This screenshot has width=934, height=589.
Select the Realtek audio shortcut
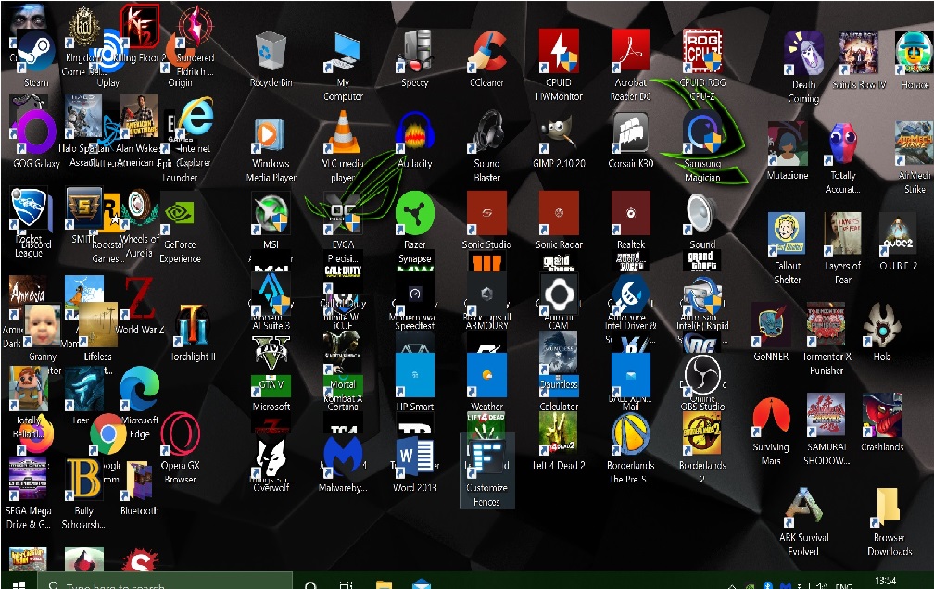click(631, 213)
